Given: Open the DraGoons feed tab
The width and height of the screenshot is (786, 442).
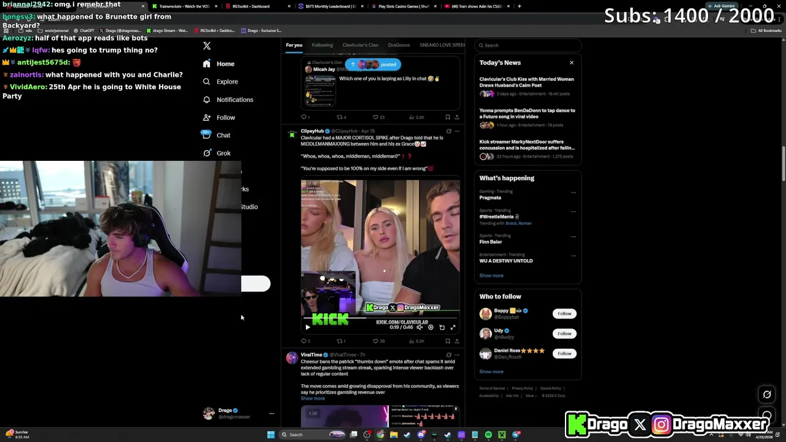Looking at the screenshot, I should pyautogui.click(x=399, y=45).
